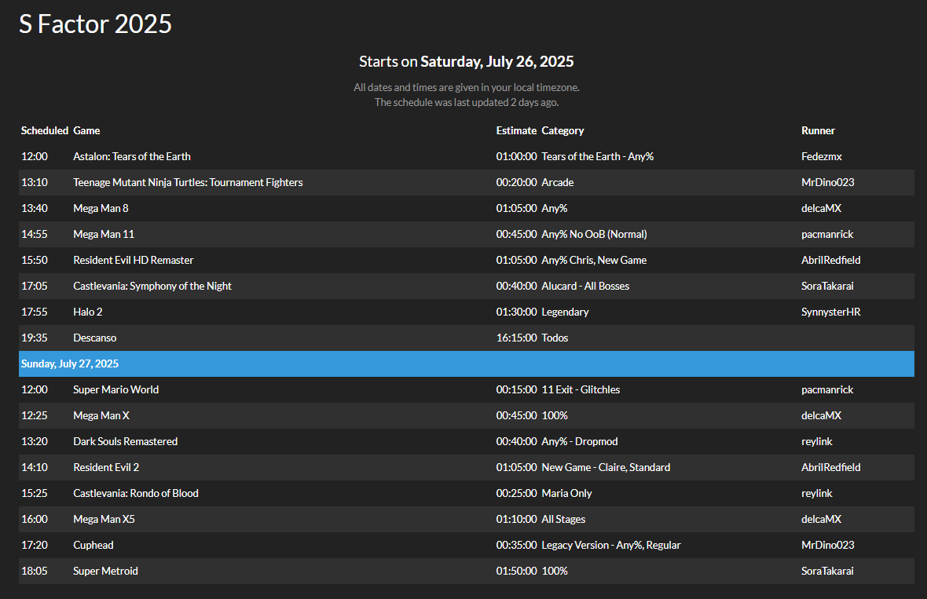This screenshot has width=927, height=599.
Task: Click the S Factor 2025 page title
Action: [x=95, y=24]
